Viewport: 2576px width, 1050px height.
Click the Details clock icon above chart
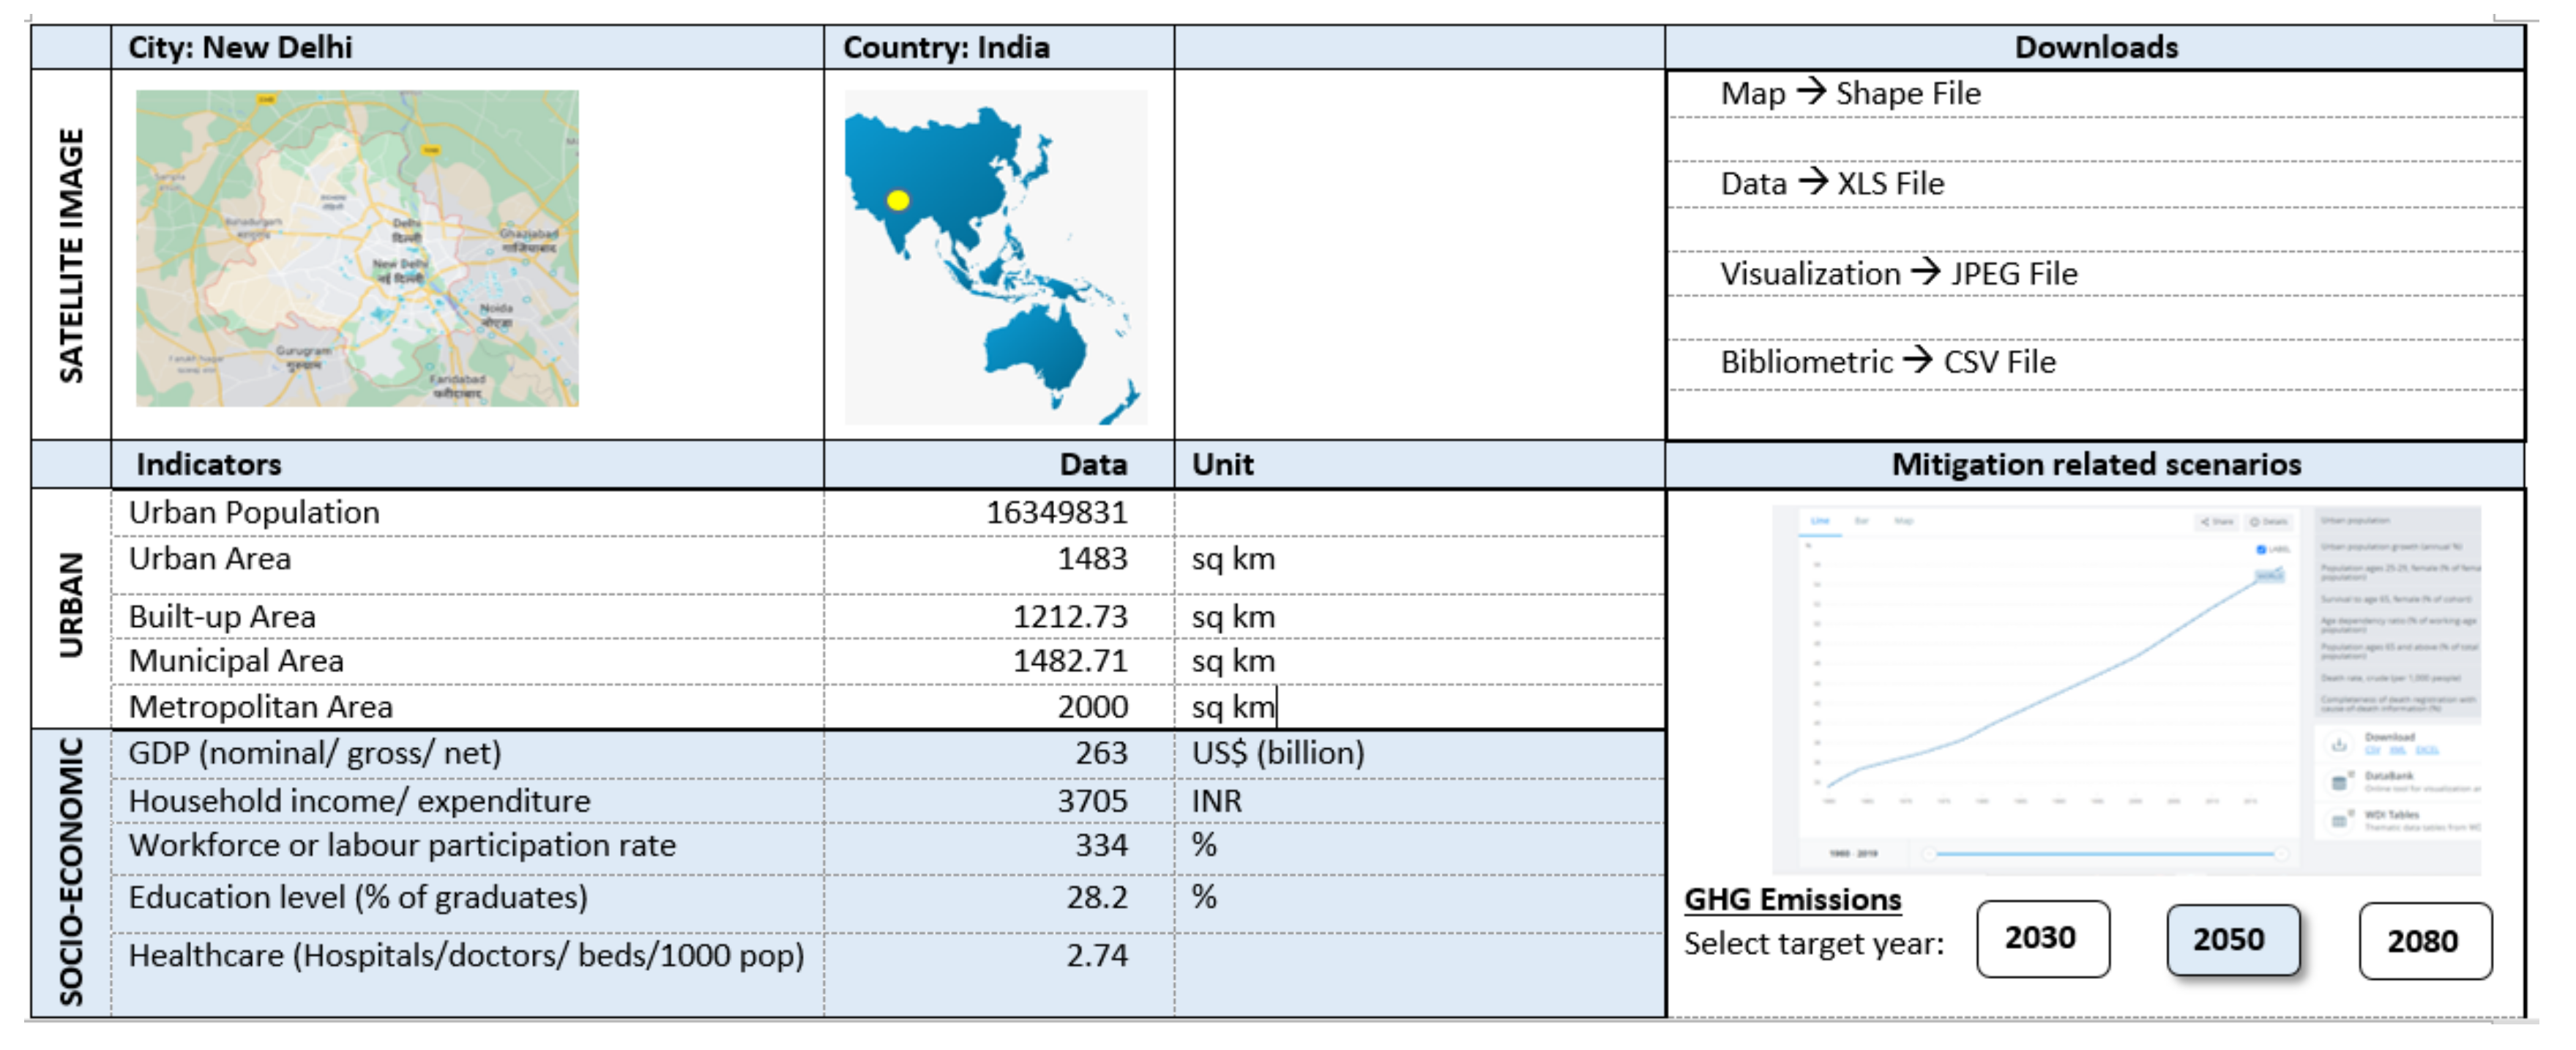(x=2255, y=522)
